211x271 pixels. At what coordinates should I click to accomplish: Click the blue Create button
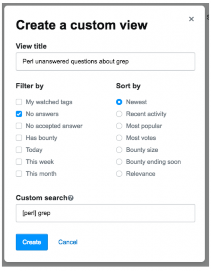pos(32,242)
